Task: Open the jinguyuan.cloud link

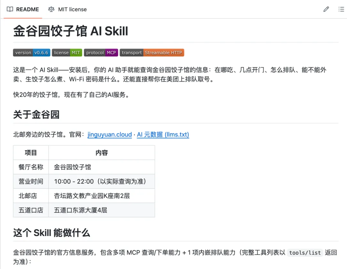Action: coord(110,134)
